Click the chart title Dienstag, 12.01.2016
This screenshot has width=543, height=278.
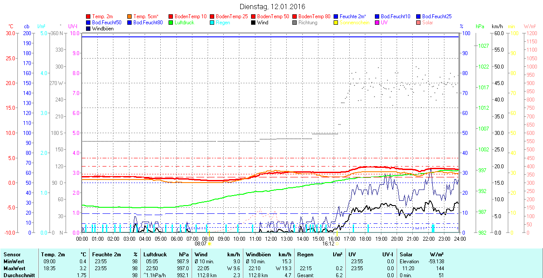(x=272, y=7)
